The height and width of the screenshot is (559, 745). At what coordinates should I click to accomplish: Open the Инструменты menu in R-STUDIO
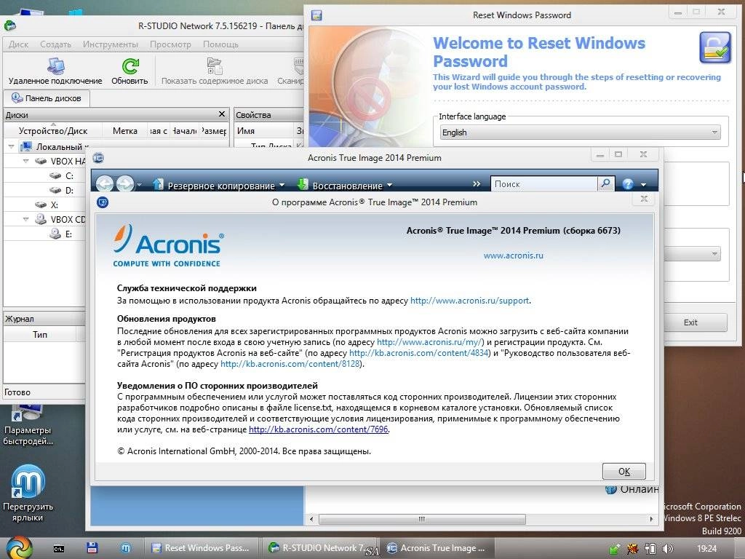[x=111, y=44]
